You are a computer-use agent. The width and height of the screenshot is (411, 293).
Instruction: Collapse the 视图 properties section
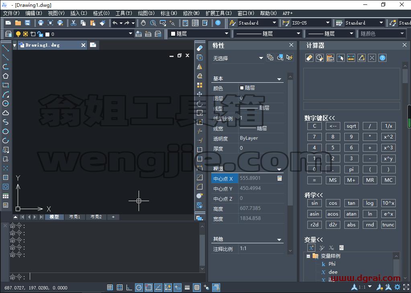[x=279, y=169]
